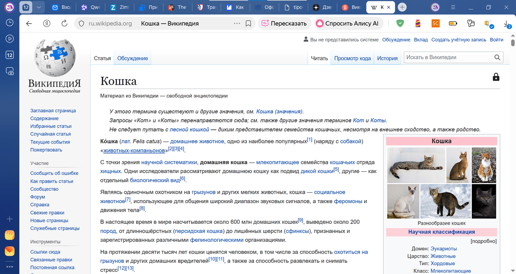Viewport: 516px width, 274px height.
Task: Switch to the 'Статья' tab
Action: [x=102, y=58]
